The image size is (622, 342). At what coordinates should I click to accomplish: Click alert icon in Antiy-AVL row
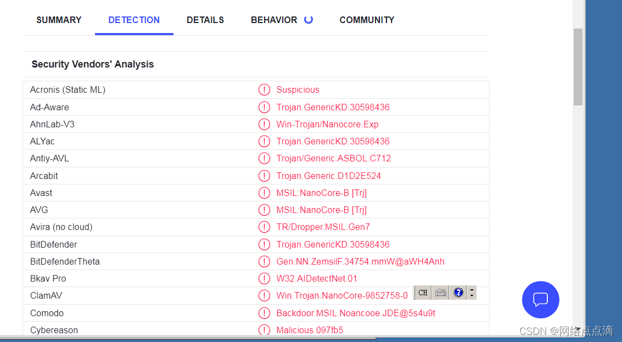point(264,158)
